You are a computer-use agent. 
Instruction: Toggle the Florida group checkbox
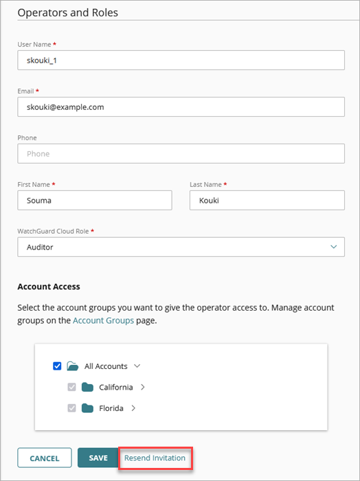pyautogui.click(x=71, y=408)
